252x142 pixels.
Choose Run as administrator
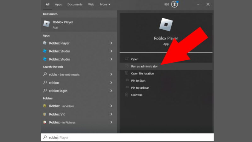[144, 66]
